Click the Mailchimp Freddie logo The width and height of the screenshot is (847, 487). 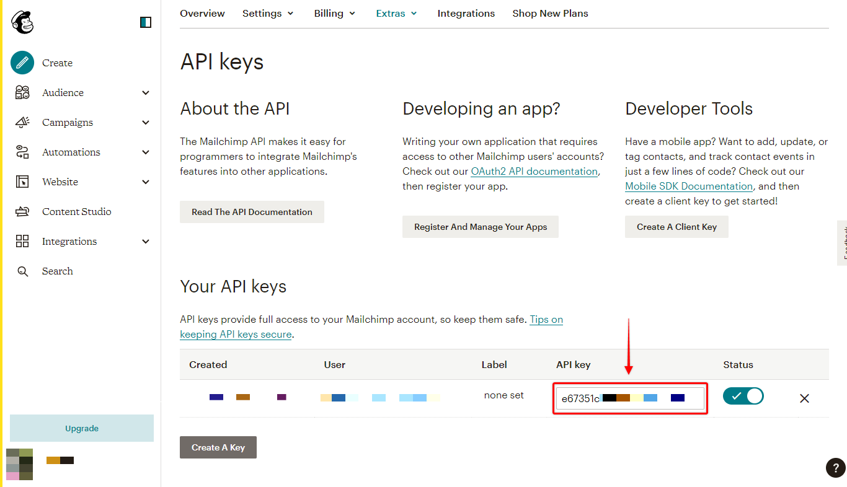(22, 22)
